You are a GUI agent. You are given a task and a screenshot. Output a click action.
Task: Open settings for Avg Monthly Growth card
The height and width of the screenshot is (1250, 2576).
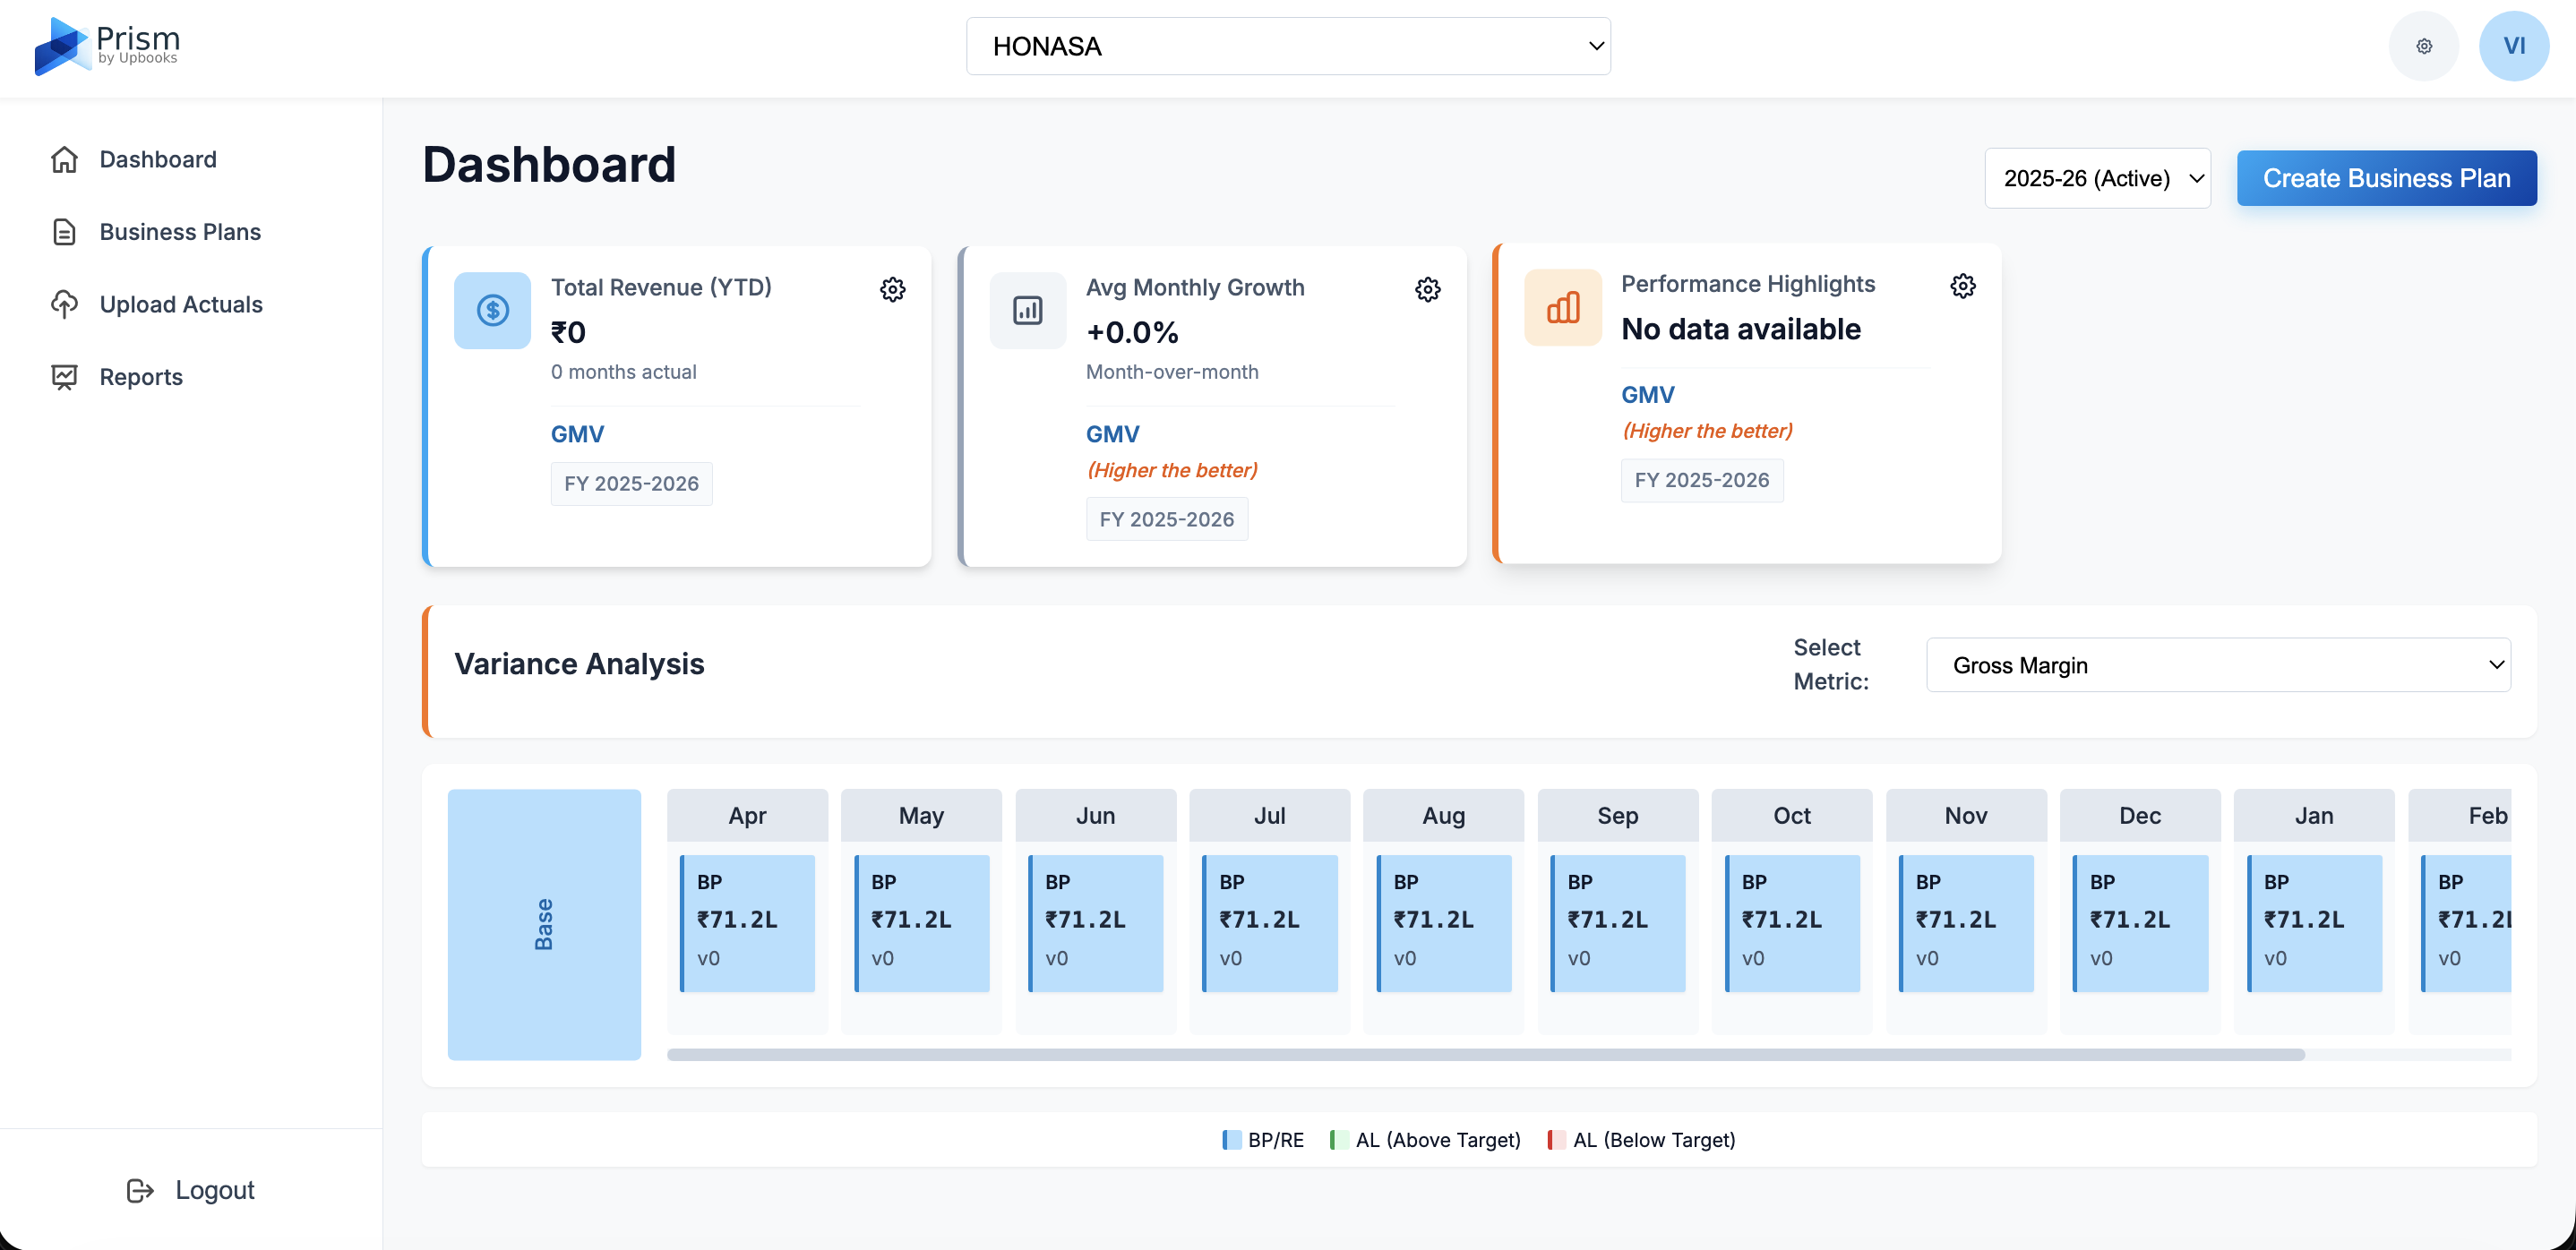pyautogui.click(x=1427, y=289)
